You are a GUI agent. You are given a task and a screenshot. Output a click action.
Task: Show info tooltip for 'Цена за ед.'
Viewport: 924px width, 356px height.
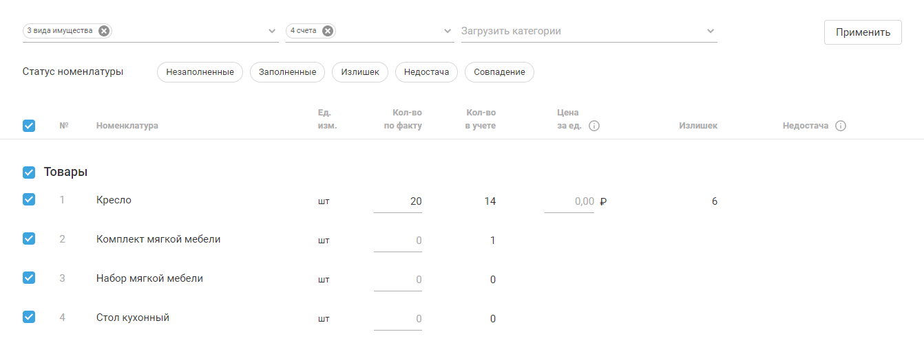tap(594, 126)
